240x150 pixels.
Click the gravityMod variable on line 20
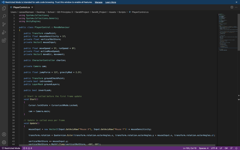(x=66, y=72)
